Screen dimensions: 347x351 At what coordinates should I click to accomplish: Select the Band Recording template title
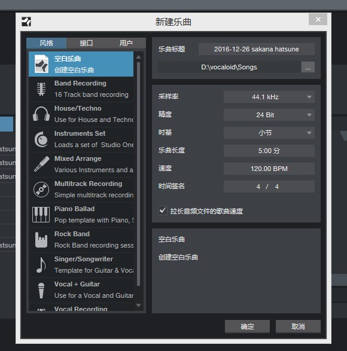(80, 83)
